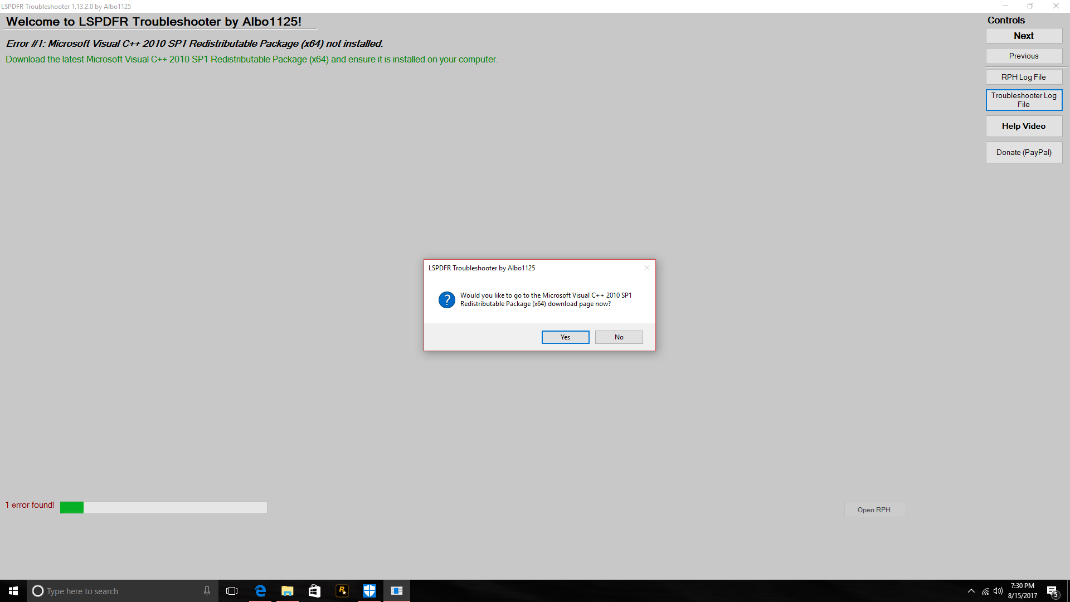Click the Cortana microphone icon
This screenshot has height=602, width=1070.
pyautogui.click(x=207, y=591)
